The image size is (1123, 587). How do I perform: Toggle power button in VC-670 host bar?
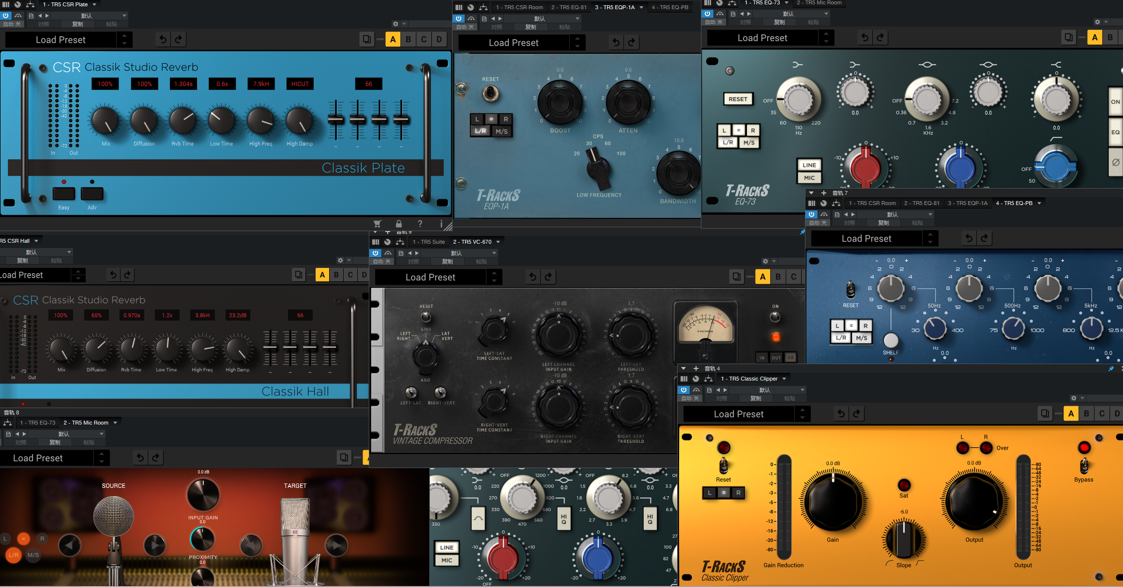376,253
